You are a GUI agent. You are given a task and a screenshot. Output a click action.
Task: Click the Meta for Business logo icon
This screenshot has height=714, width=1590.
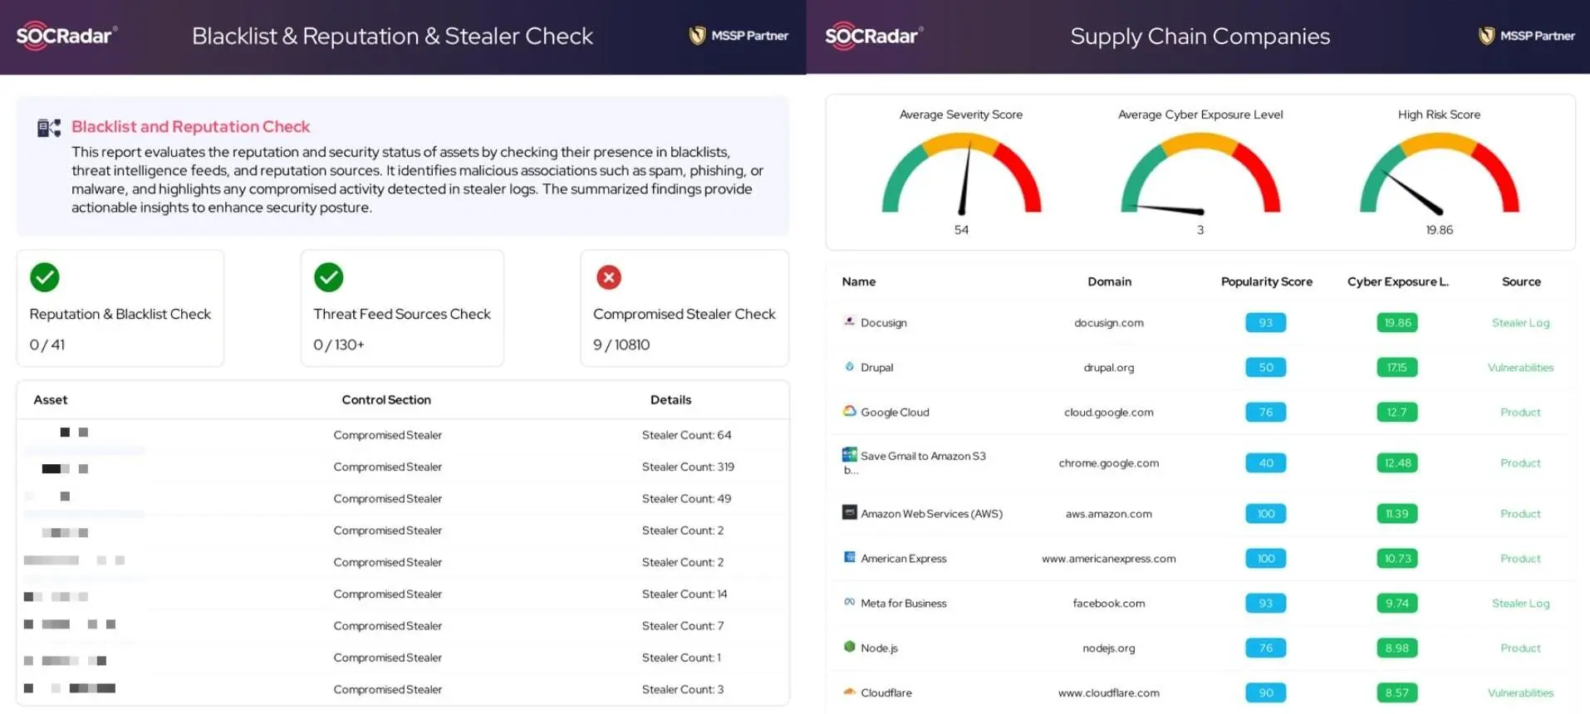click(849, 602)
